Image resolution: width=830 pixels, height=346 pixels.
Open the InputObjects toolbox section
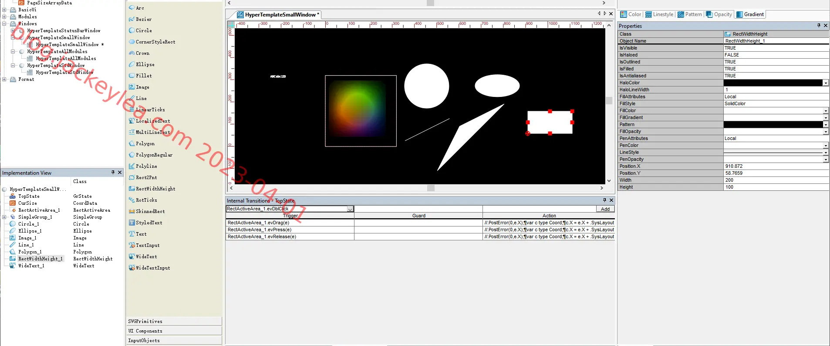click(174, 340)
